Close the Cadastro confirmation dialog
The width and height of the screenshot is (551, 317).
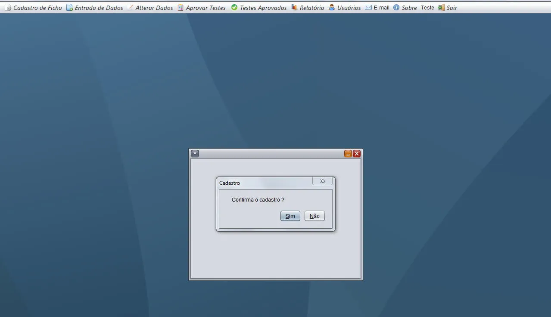pos(322,181)
